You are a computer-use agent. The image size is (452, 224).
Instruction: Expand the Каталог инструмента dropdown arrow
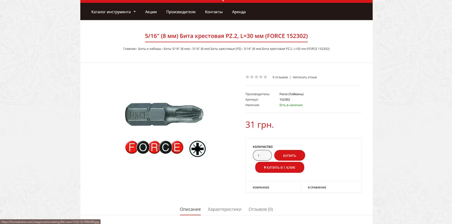click(x=135, y=12)
